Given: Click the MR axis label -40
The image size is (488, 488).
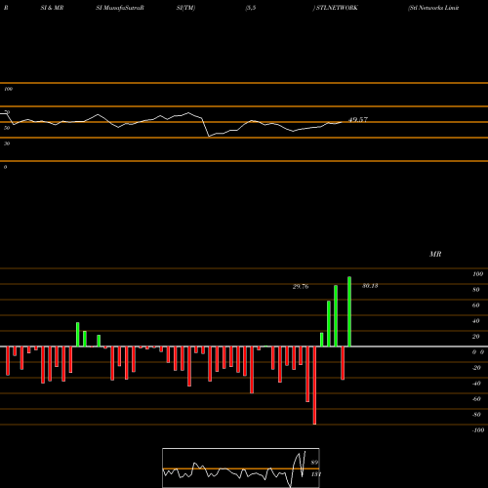Looking at the screenshot, I should pyautogui.click(x=476, y=384).
